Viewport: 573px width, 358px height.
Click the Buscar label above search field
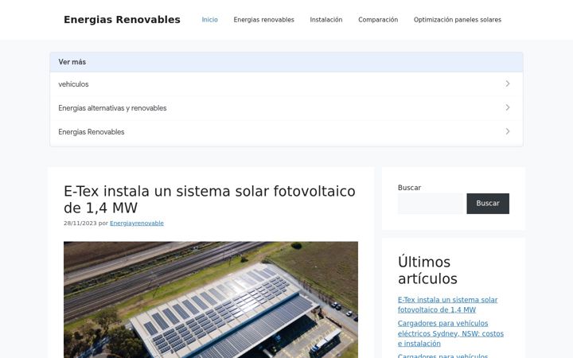pos(409,188)
